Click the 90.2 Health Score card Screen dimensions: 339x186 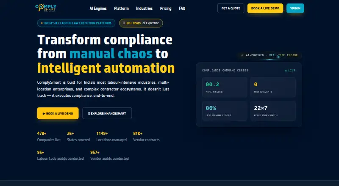pyautogui.click(x=225, y=88)
